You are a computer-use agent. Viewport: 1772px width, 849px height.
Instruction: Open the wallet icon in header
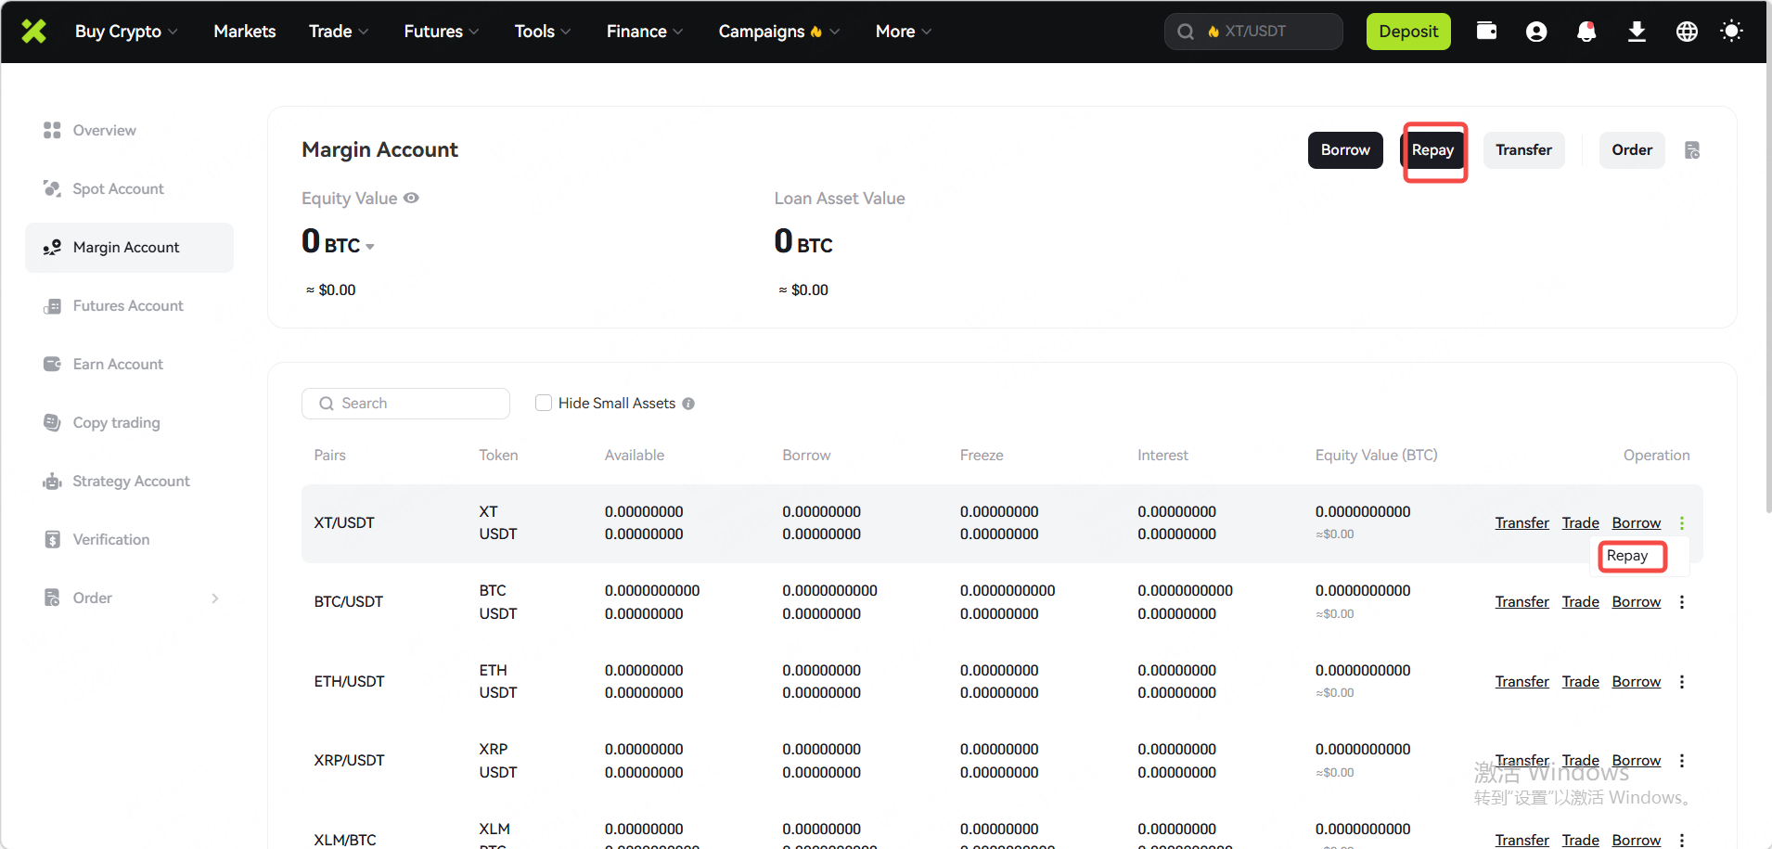[x=1486, y=32]
